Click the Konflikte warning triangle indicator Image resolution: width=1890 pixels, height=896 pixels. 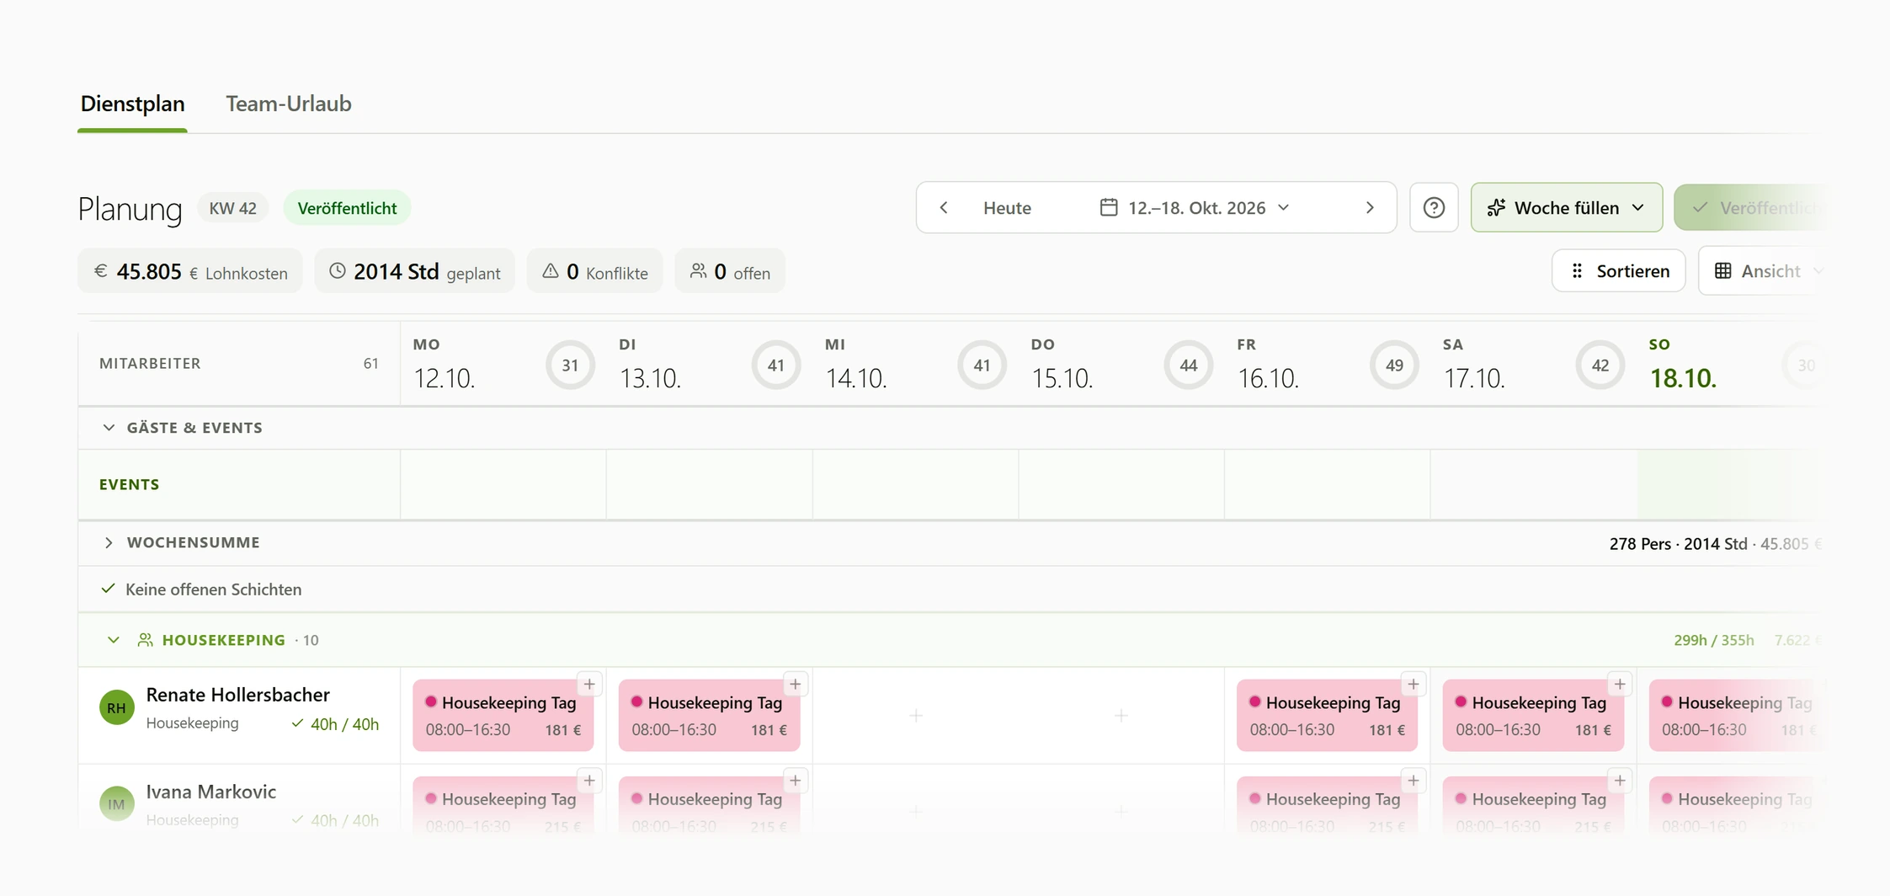click(x=550, y=271)
